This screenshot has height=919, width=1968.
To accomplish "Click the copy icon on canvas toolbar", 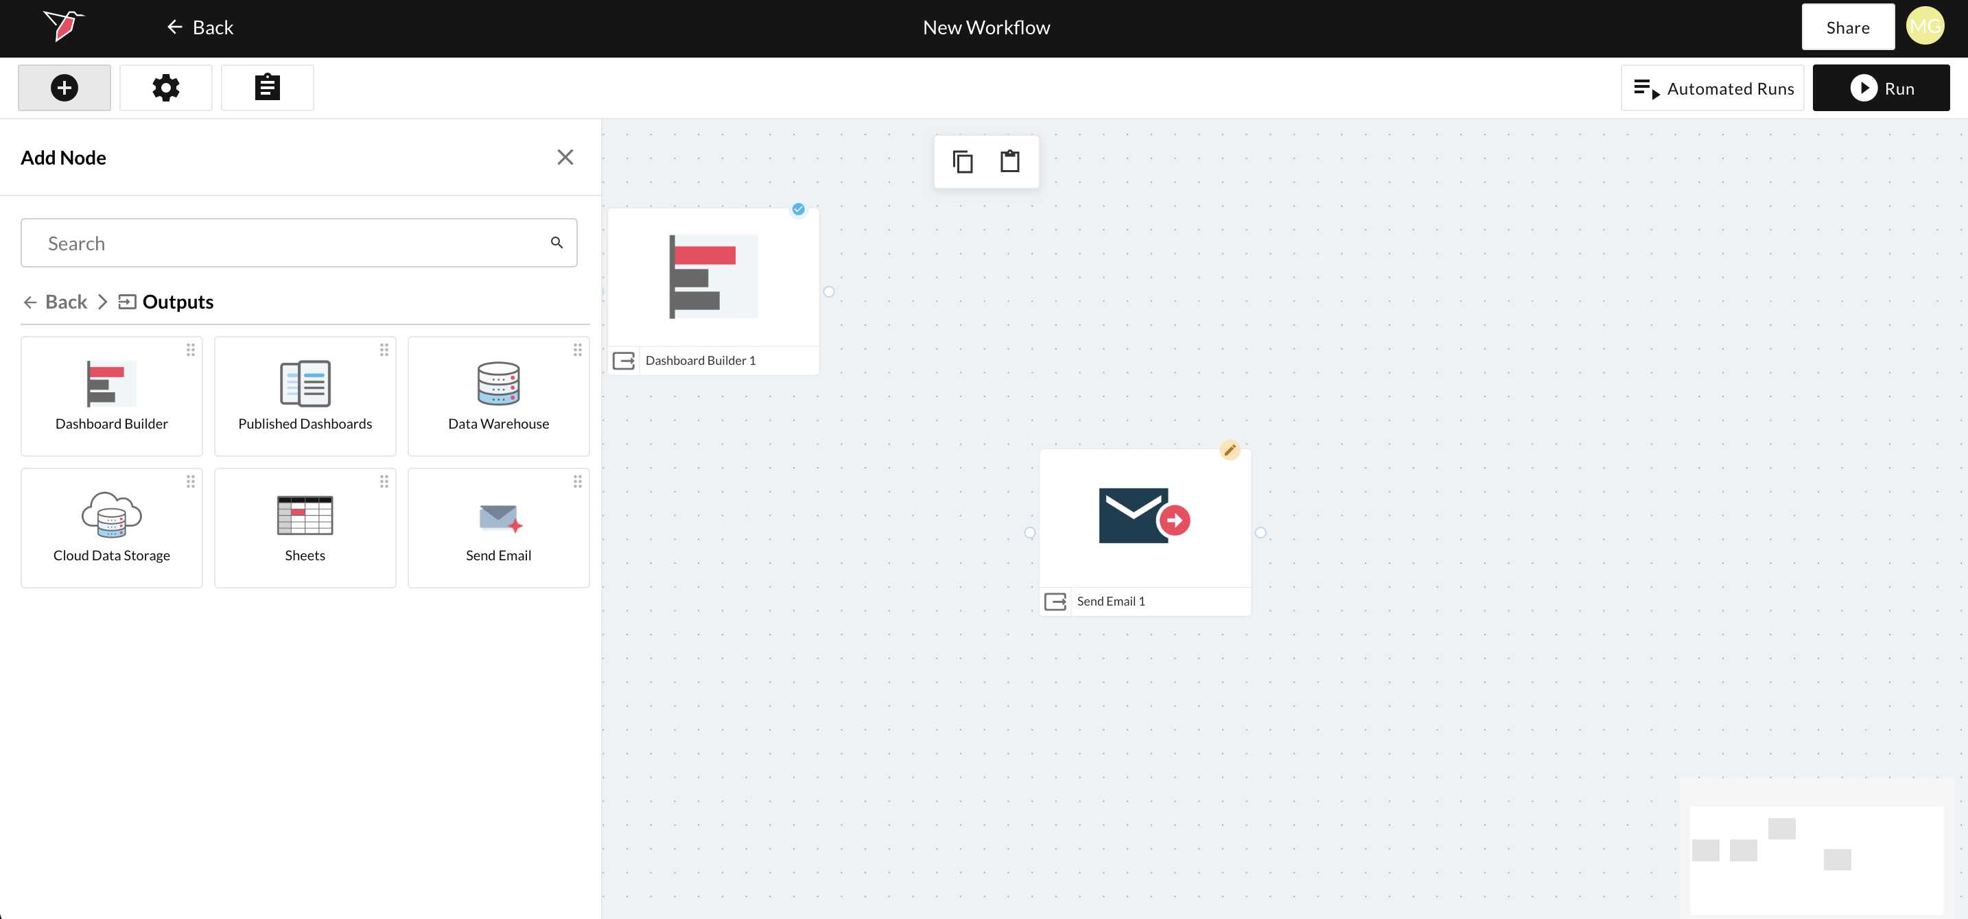I will (x=962, y=162).
